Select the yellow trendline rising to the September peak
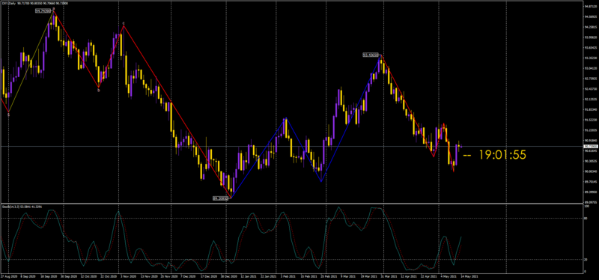The height and width of the screenshot is (280, 599). [x=31, y=61]
